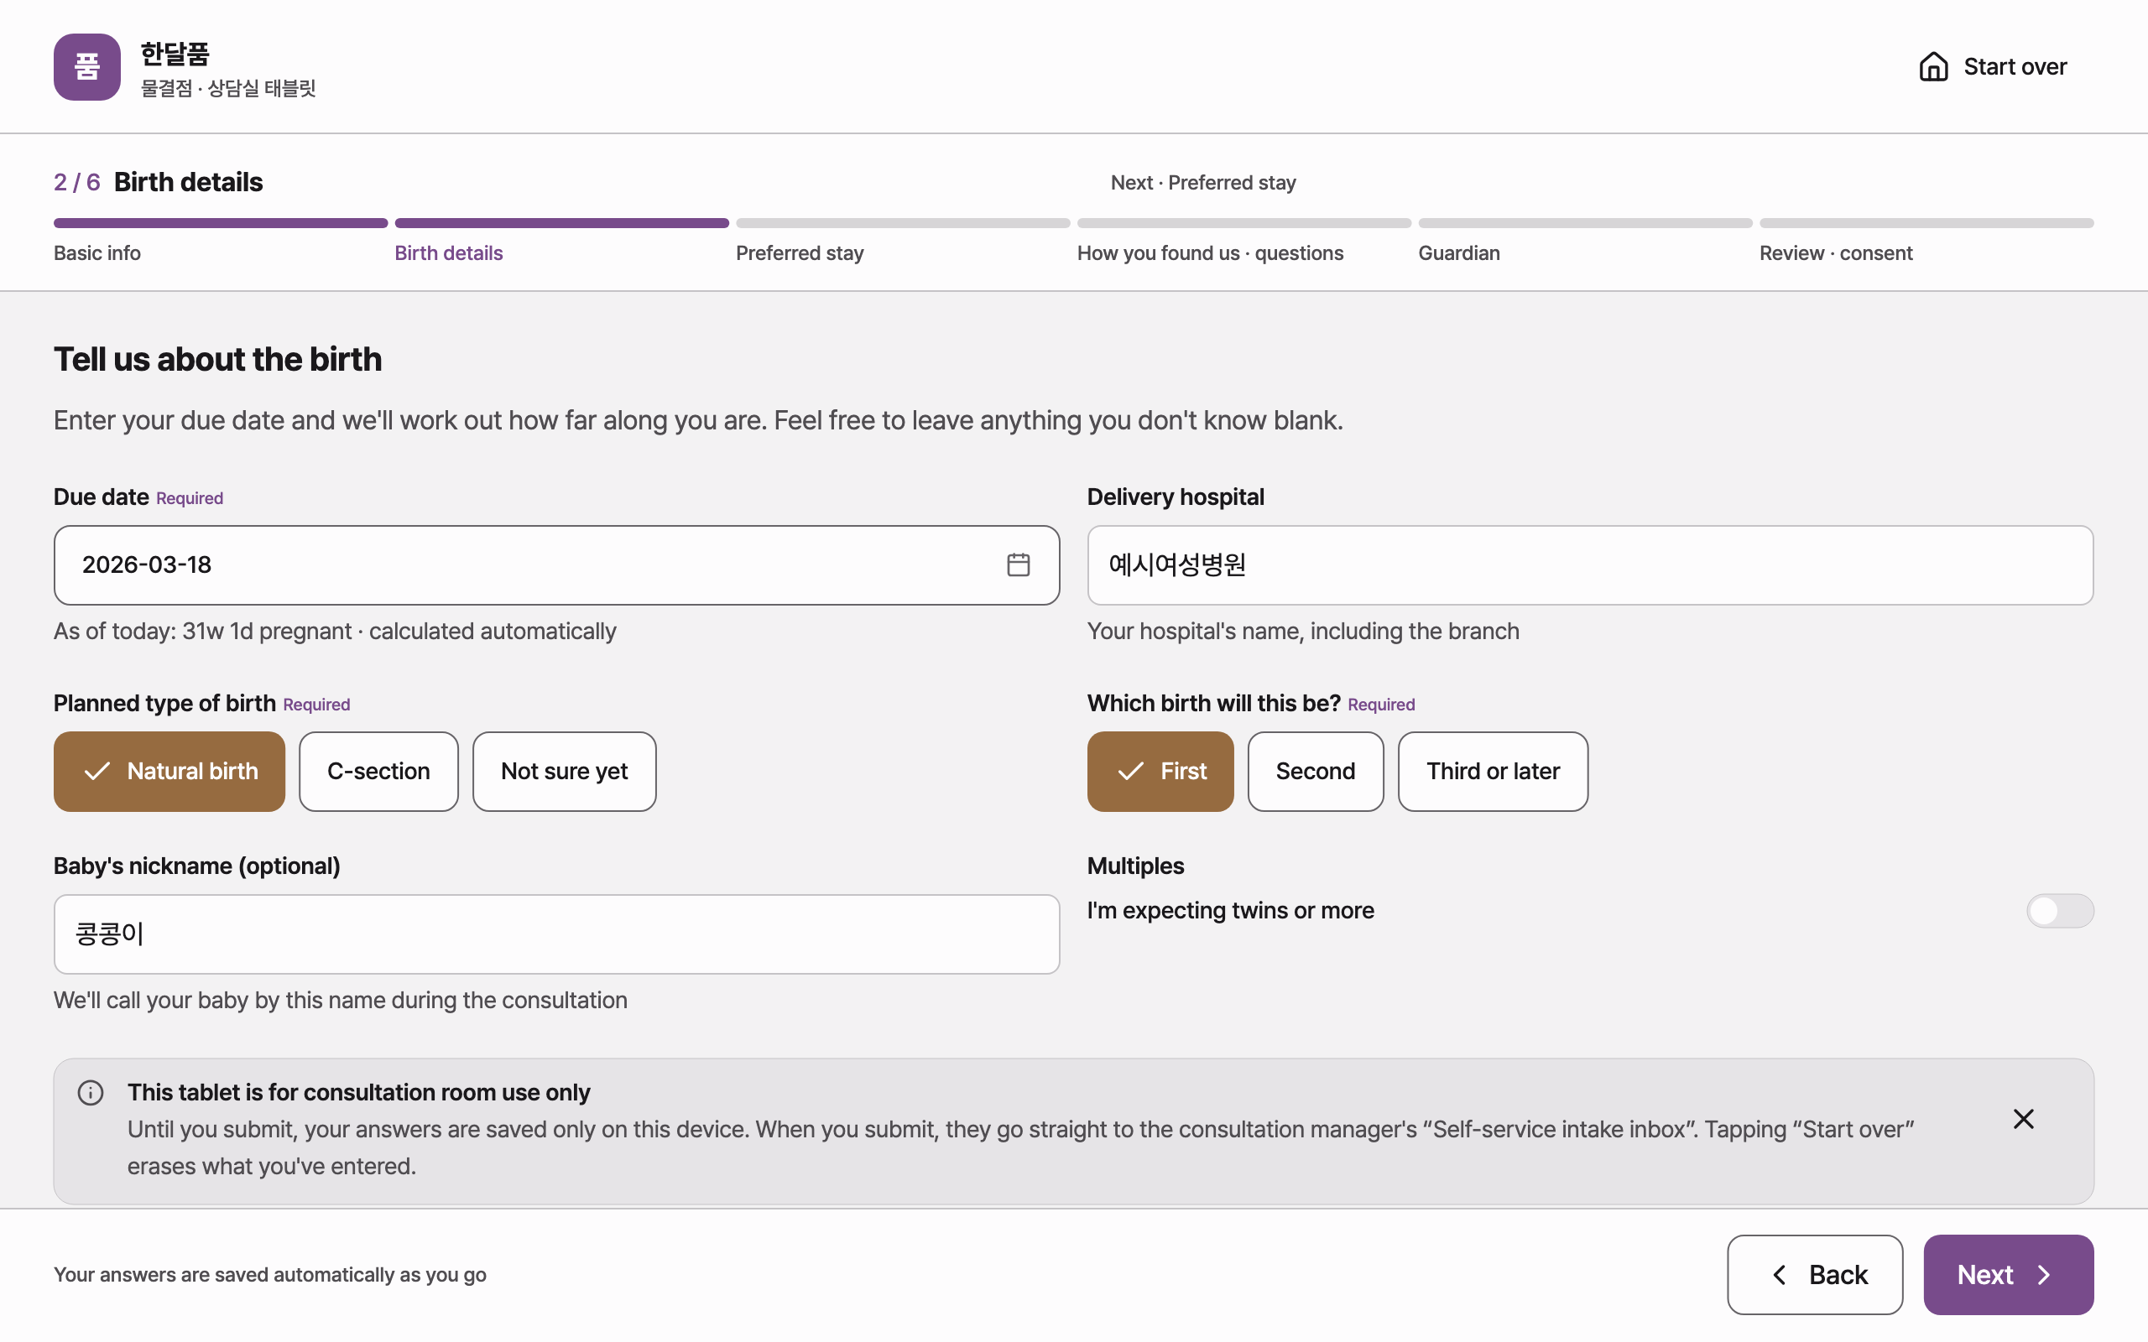2148x1342 pixels.
Task: Click autosave notice in the footer
Action: coord(270,1275)
